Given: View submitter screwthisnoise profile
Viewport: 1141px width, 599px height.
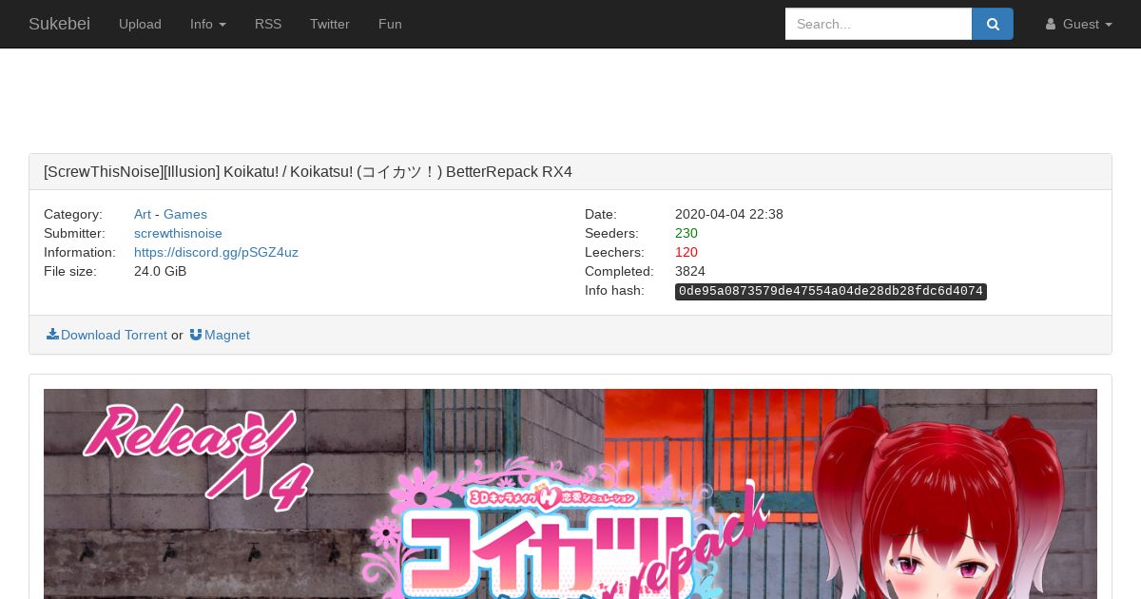Looking at the screenshot, I should (x=178, y=233).
